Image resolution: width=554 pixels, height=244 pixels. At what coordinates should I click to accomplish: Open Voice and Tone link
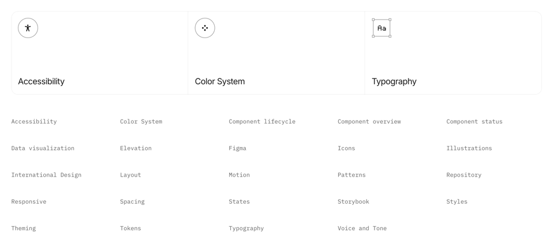click(362, 228)
